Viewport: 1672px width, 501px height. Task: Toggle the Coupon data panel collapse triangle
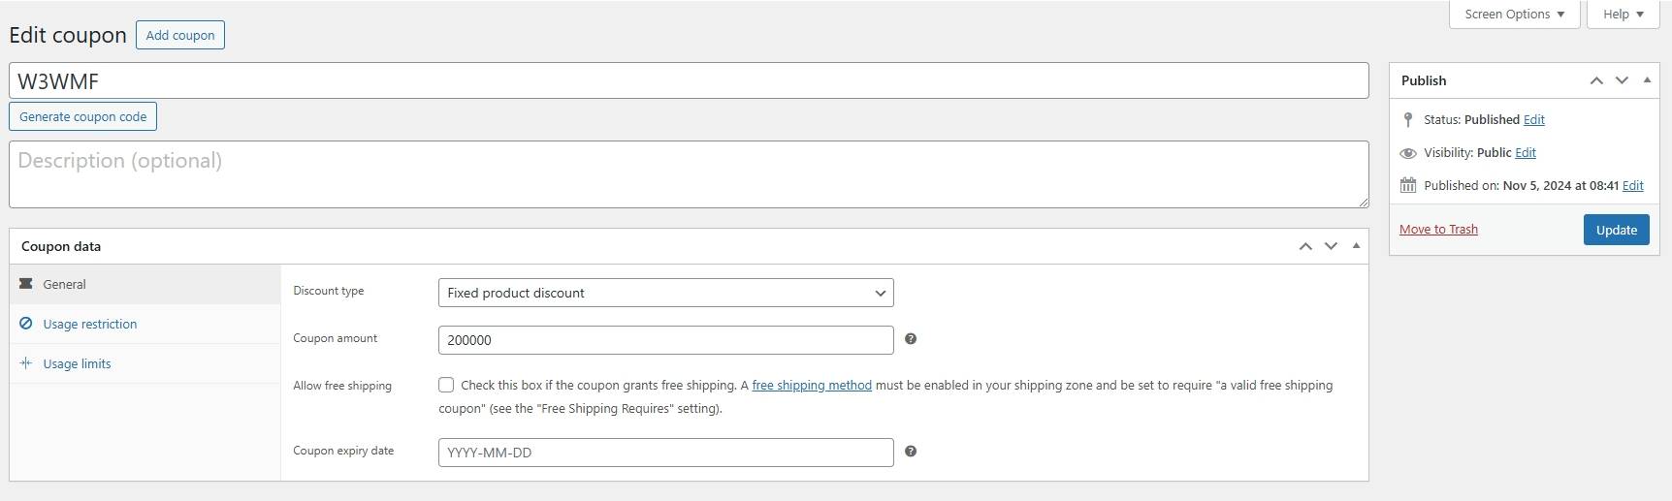click(x=1356, y=246)
